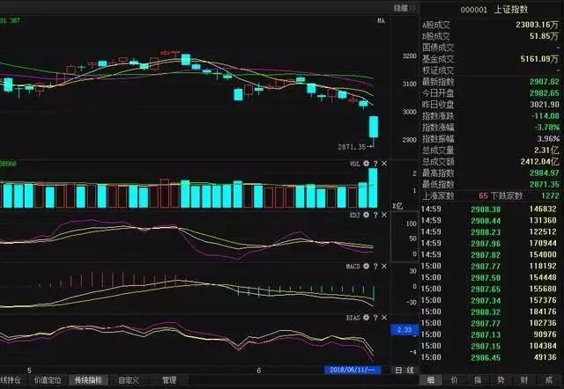The image size is (564, 389).
Task: Click the 今日开盘 value 2982.65
Action: [545, 93]
